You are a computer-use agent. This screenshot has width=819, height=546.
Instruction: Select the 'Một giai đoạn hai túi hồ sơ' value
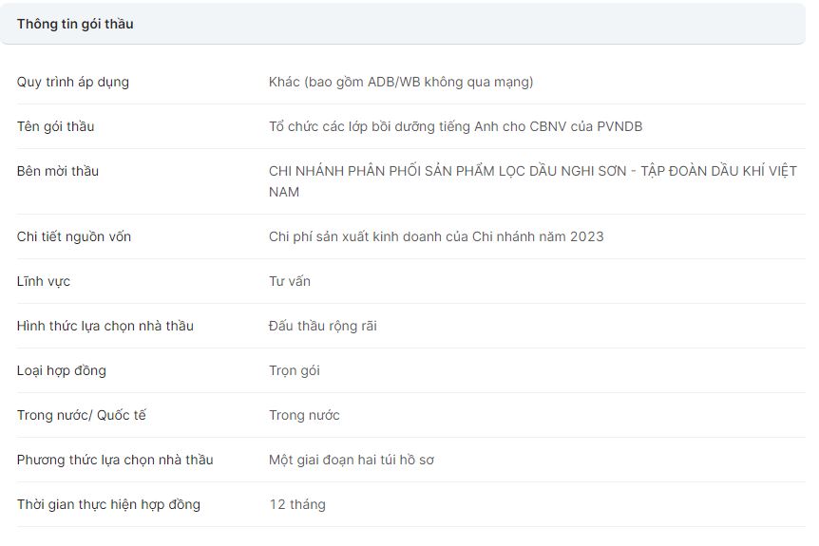pos(352,460)
